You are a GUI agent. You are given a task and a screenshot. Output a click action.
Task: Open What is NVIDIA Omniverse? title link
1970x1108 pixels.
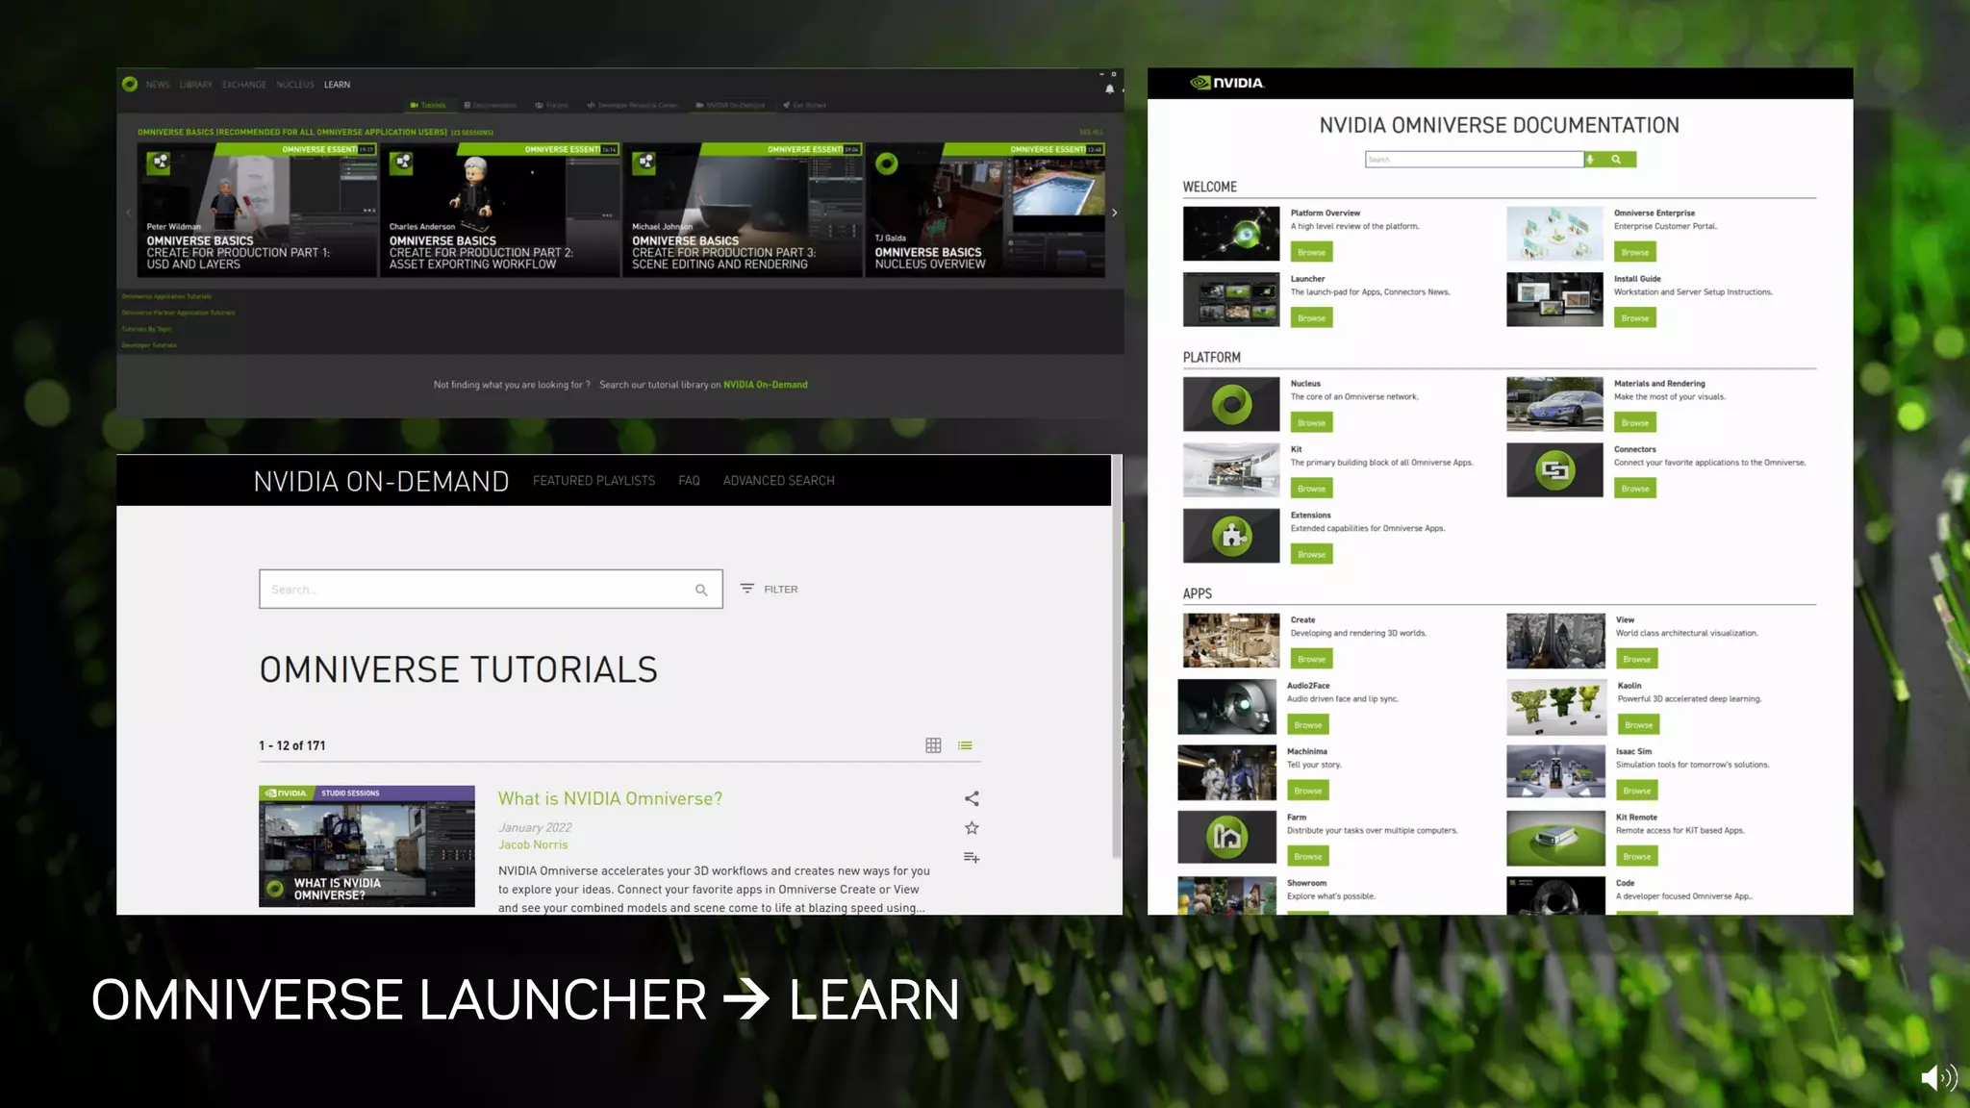point(610,798)
